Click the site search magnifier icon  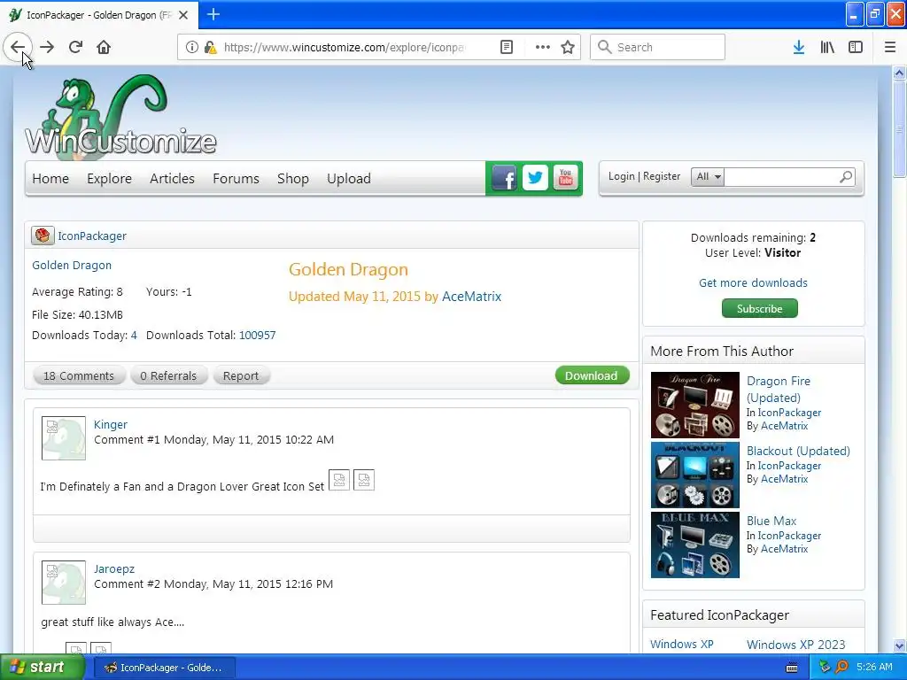click(846, 176)
